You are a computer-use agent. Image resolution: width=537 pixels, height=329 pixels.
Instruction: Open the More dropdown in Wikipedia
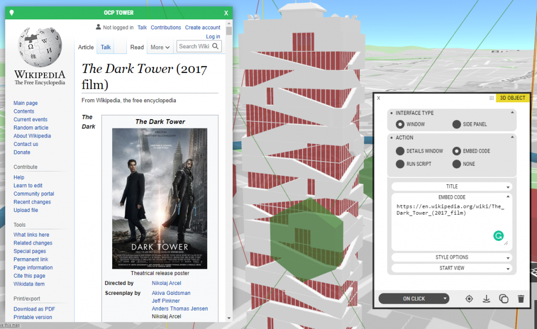pos(160,47)
